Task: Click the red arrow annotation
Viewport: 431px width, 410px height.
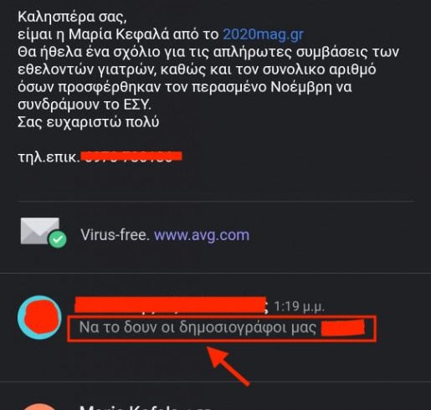Action: pos(228,365)
